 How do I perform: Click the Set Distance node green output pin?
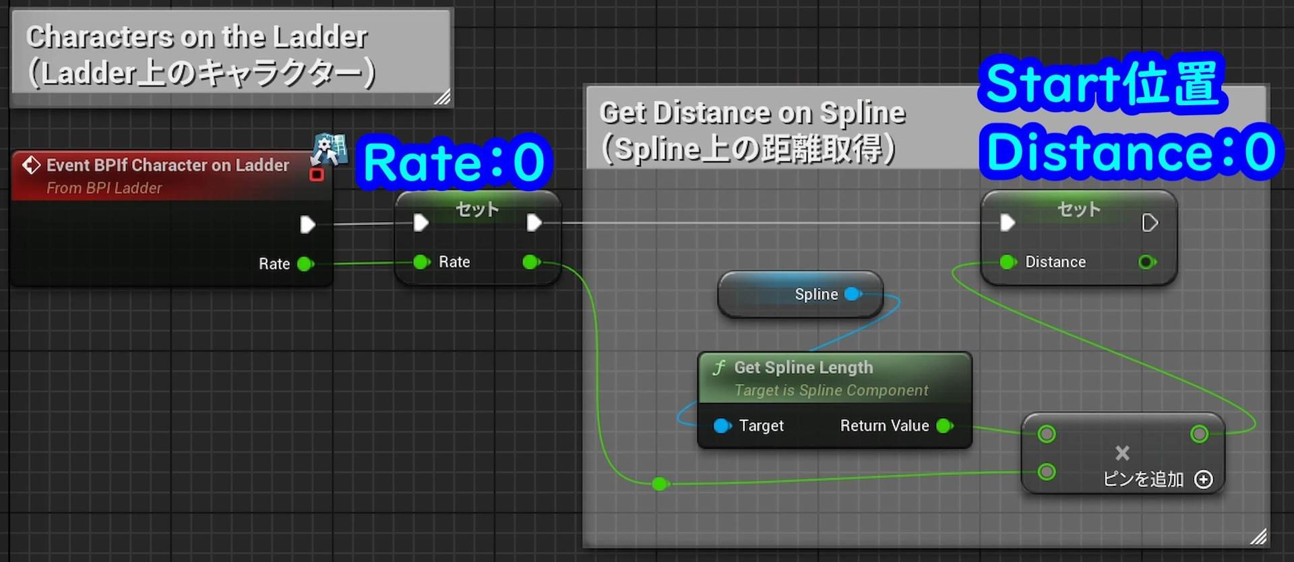(x=1147, y=261)
